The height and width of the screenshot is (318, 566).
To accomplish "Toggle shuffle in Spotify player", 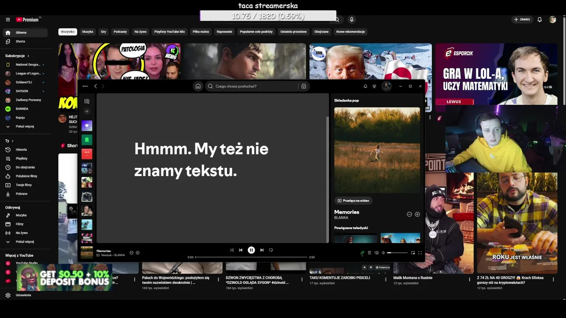I will pyautogui.click(x=232, y=250).
